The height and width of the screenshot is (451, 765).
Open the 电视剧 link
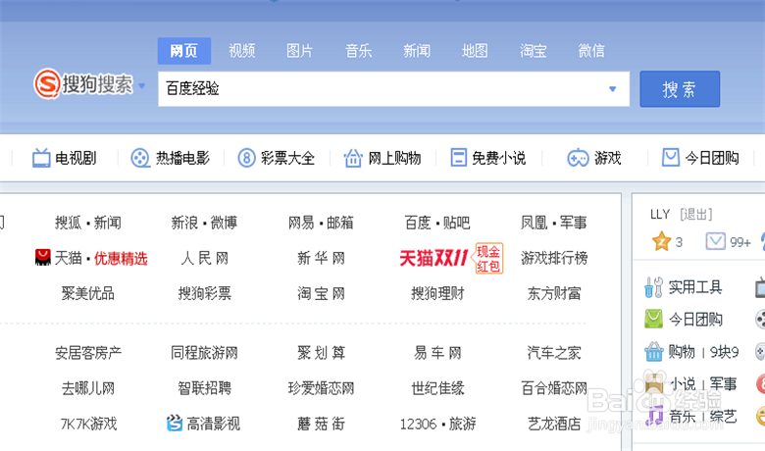tap(76, 158)
